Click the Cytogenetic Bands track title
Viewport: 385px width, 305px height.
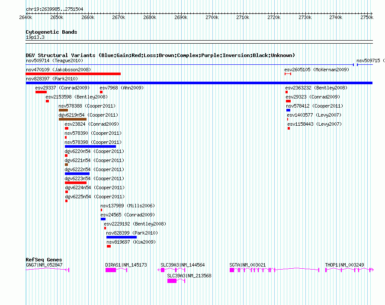coord(51,32)
